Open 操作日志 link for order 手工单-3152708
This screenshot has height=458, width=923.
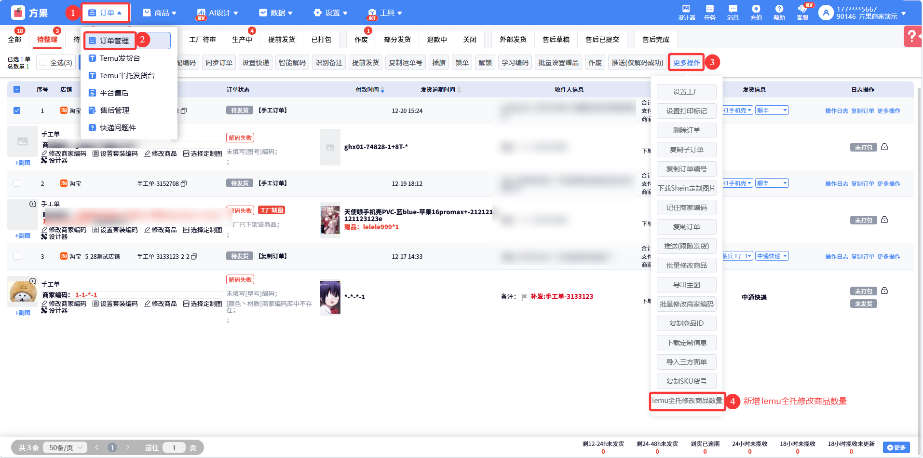837,184
